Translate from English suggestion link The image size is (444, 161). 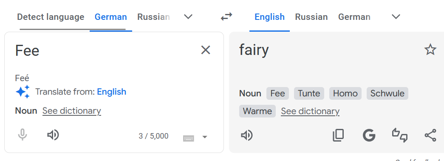tap(112, 92)
